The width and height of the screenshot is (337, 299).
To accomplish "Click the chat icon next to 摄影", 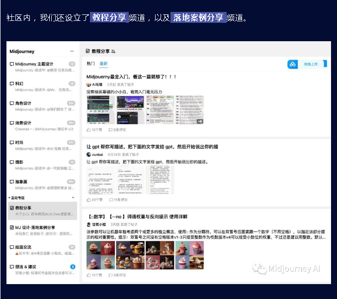I will 12,162.
